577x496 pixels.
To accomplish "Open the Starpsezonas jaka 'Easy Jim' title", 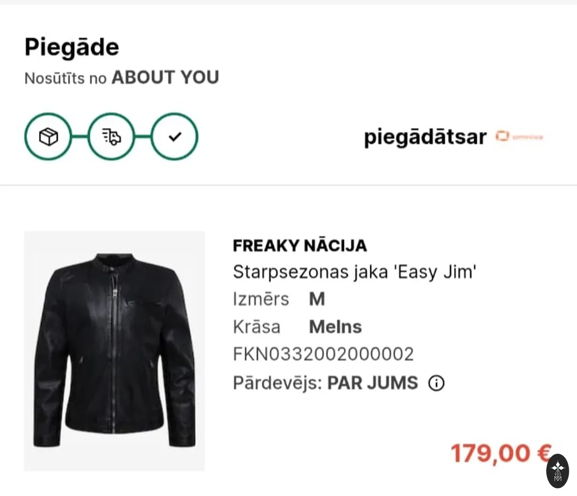I will (x=354, y=272).
